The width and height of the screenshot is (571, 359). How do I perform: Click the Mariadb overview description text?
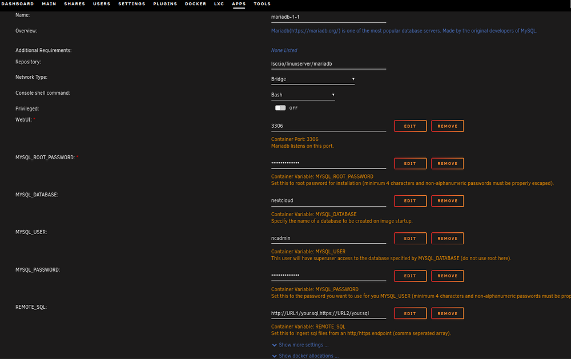pyautogui.click(x=404, y=31)
